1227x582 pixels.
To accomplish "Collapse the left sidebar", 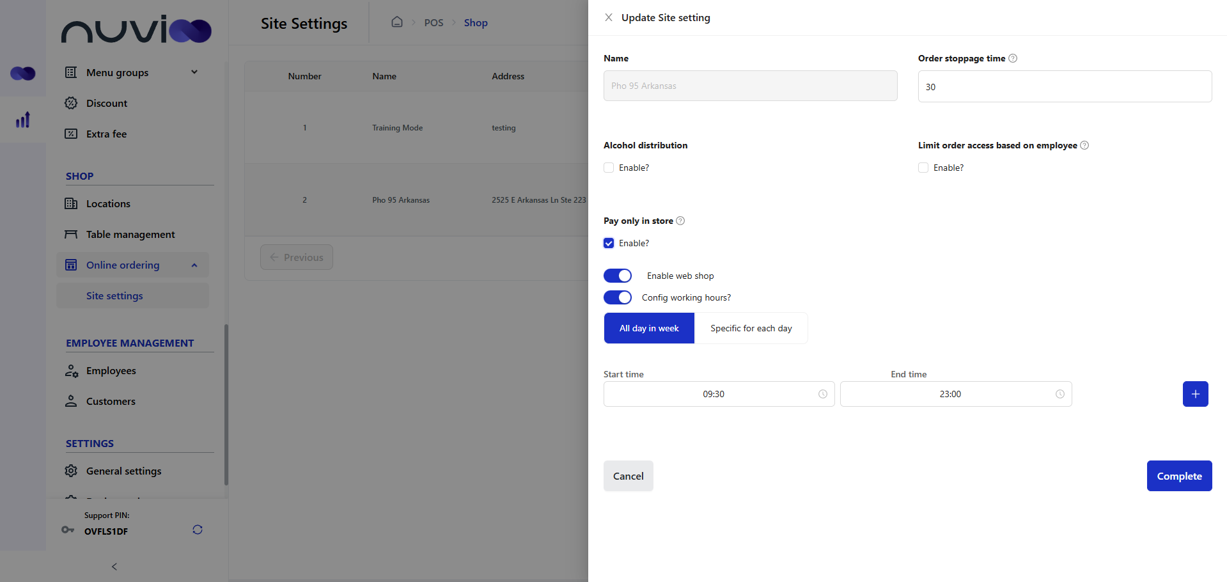I will coord(114,567).
